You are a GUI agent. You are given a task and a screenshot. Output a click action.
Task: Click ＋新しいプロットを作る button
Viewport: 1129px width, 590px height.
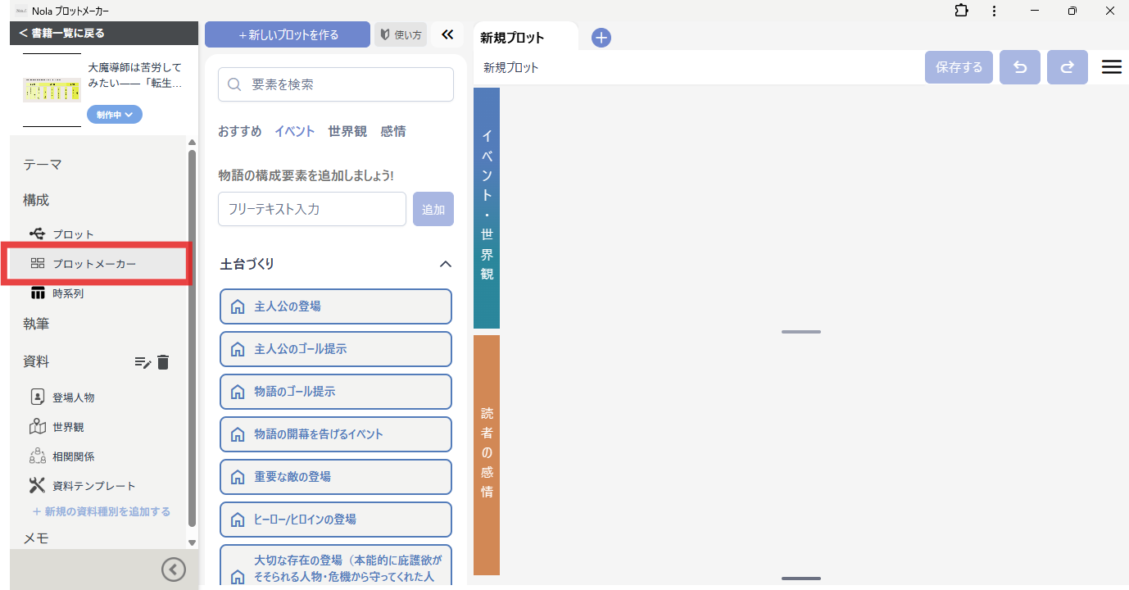288,34
